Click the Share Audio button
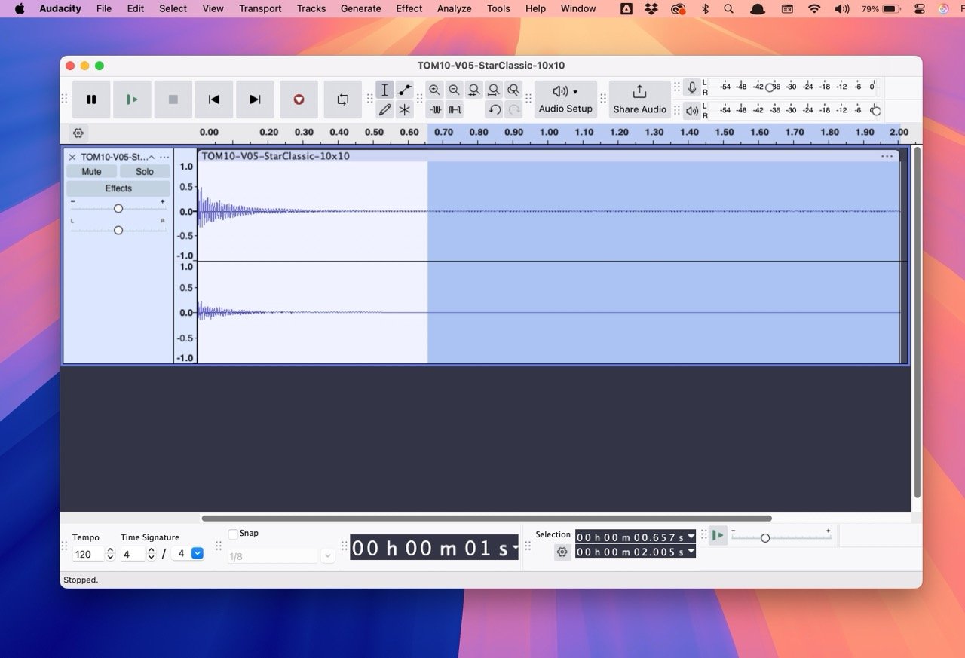The image size is (965, 658). [639, 99]
